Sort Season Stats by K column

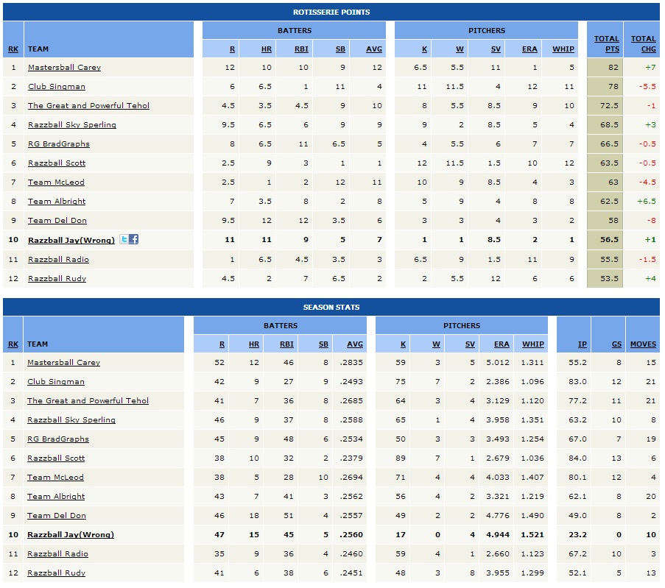[x=404, y=344]
